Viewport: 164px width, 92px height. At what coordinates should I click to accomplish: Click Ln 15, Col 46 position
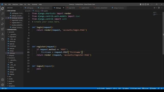[x=101, y=88]
